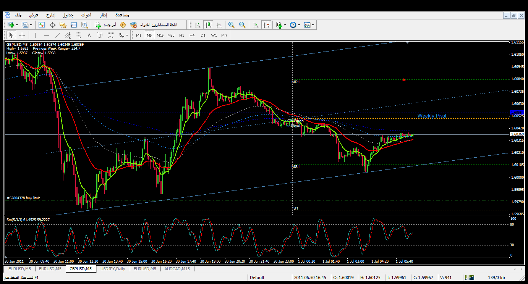
Task: Click the Default profile status entry
Action: pyautogui.click(x=257, y=278)
